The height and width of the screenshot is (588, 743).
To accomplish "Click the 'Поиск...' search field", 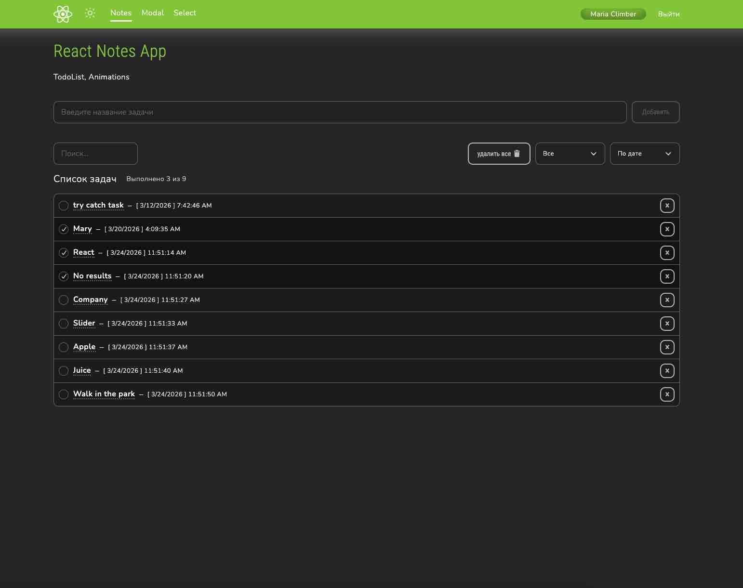I will (95, 154).
